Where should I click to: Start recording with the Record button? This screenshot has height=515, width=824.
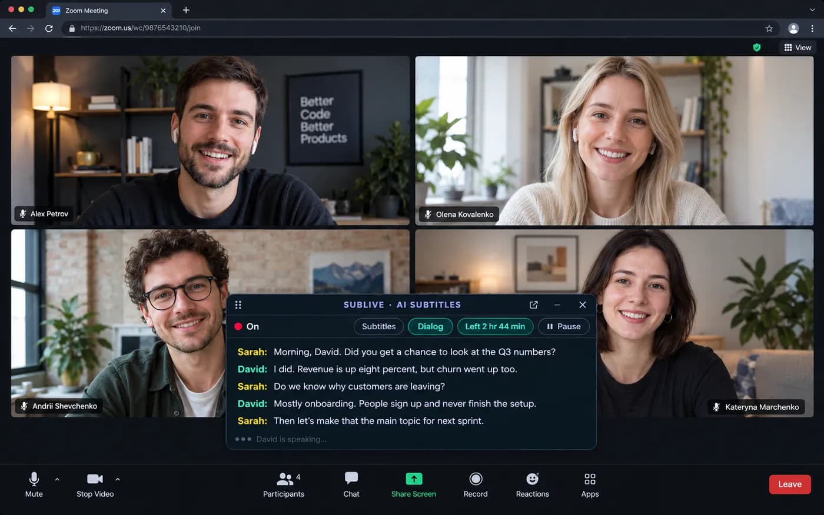tap(476, 484)
